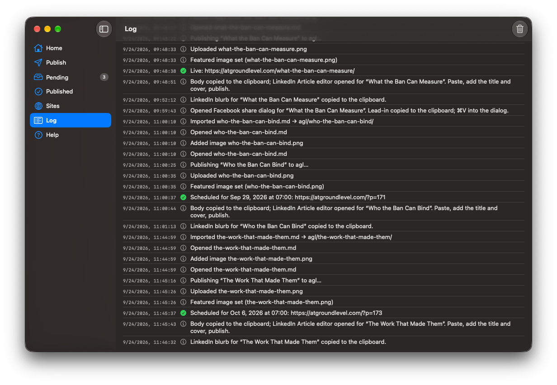Click the Home house icon in the sidebar
Image resolution: width=557 pixels, height=385 pixels.
point(38,48)
